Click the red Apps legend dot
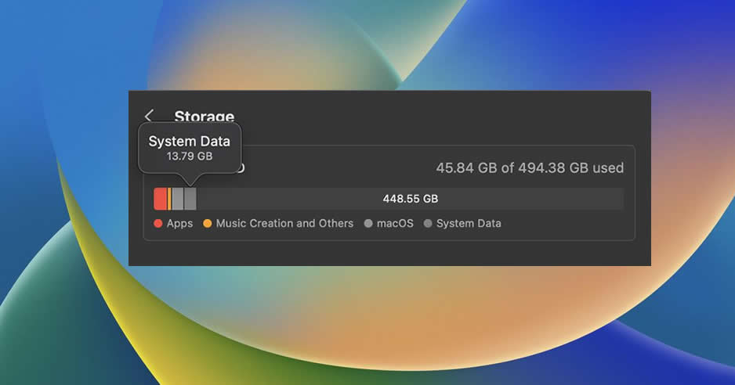735x385 pixels. pyautogui.click(x=158, y=224)
